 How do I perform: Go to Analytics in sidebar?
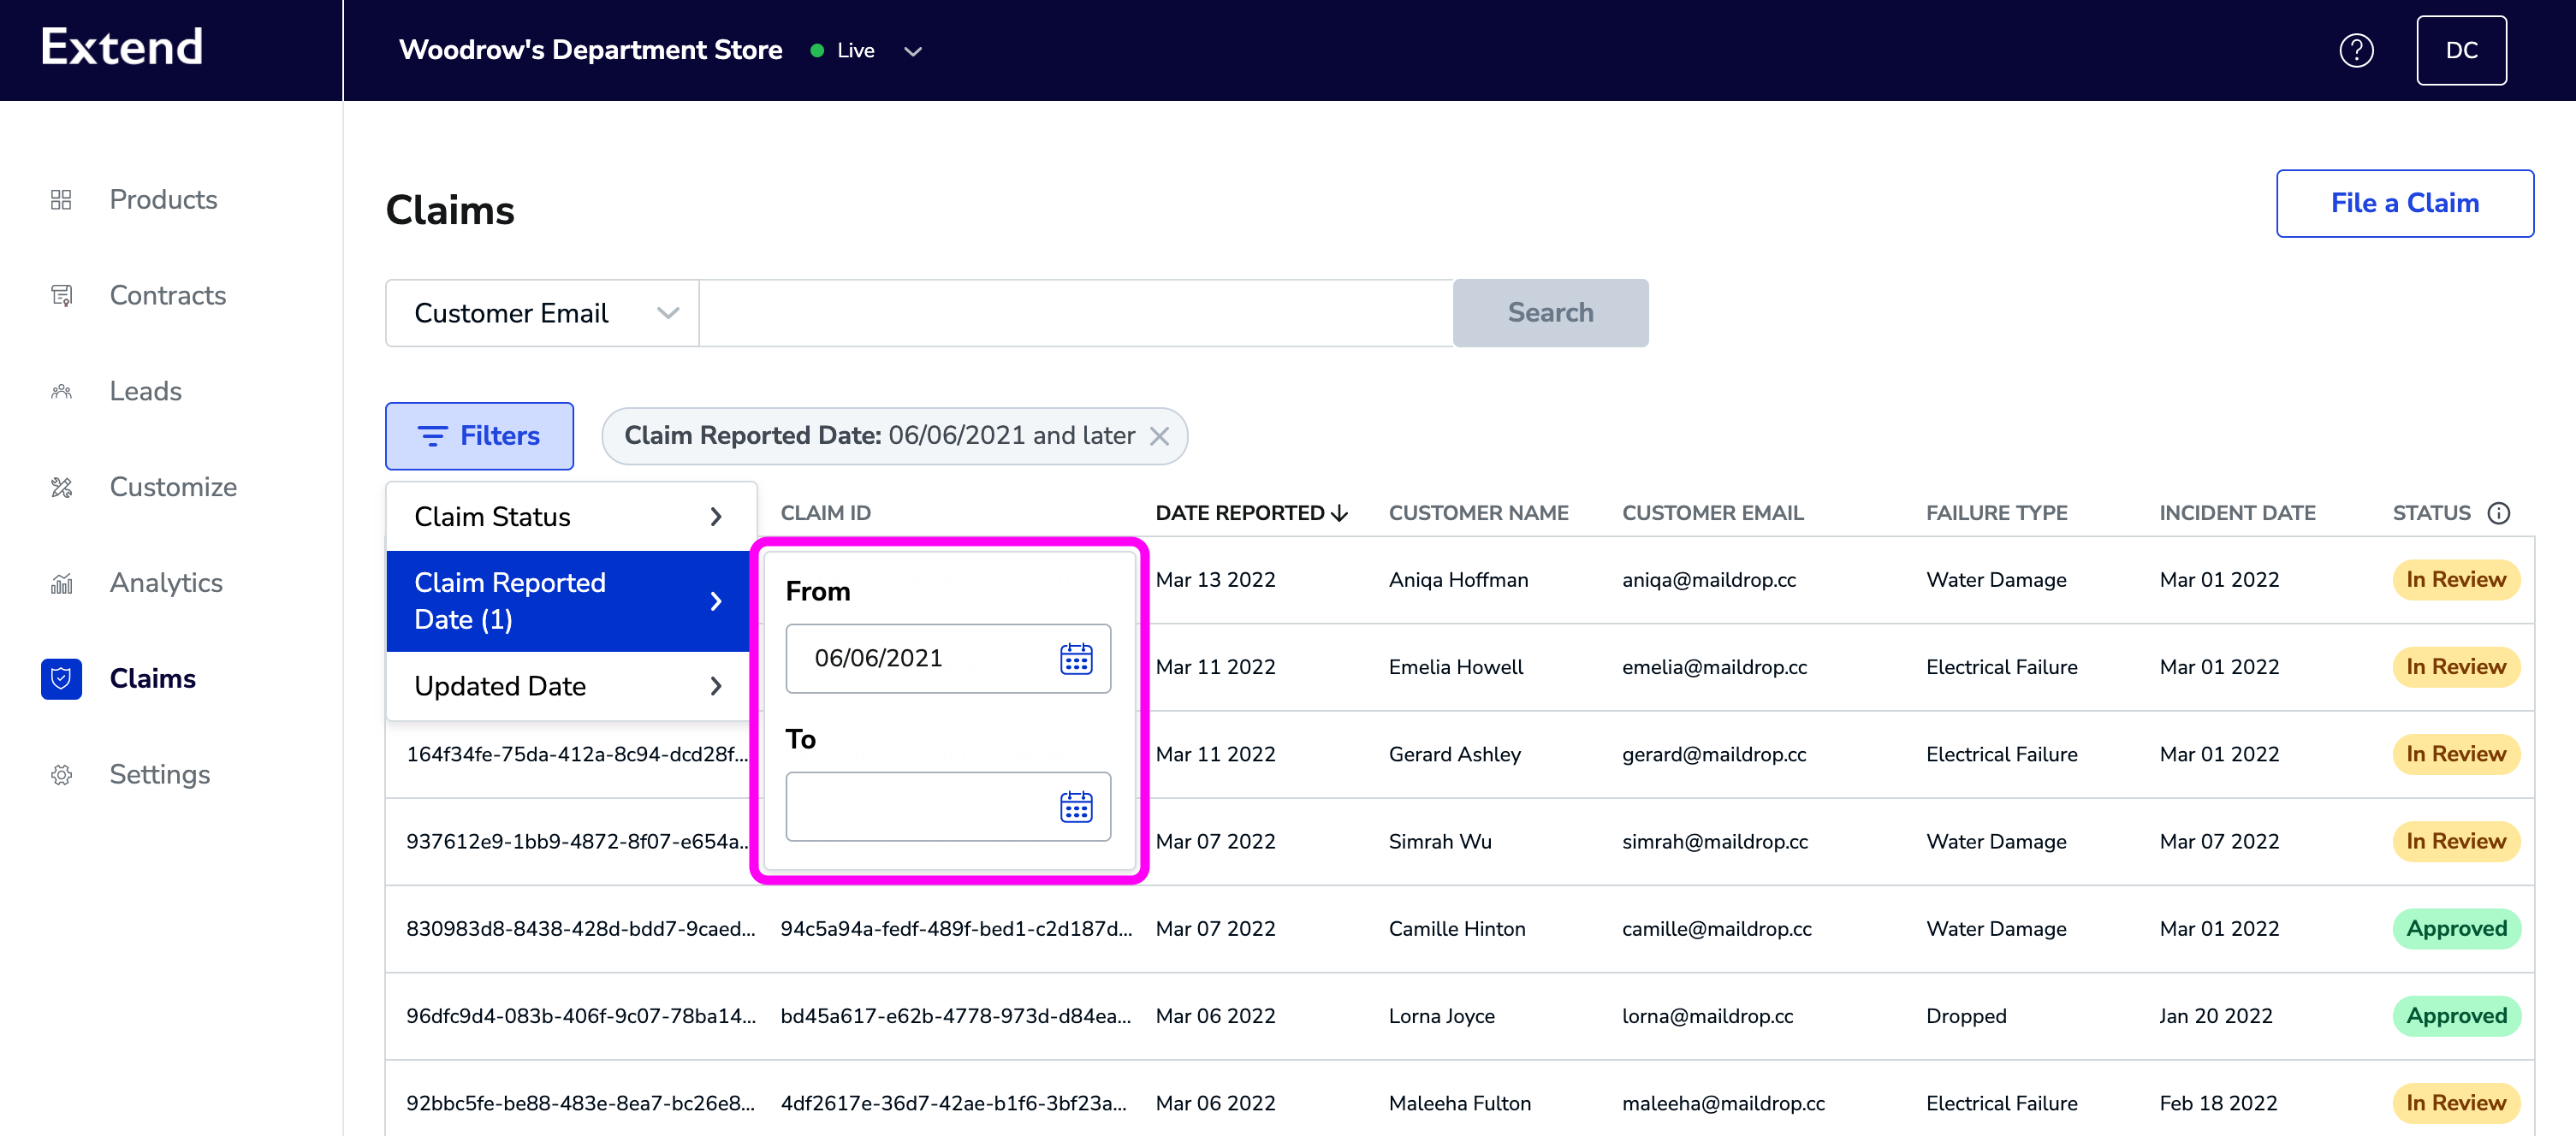click(166, 583)
